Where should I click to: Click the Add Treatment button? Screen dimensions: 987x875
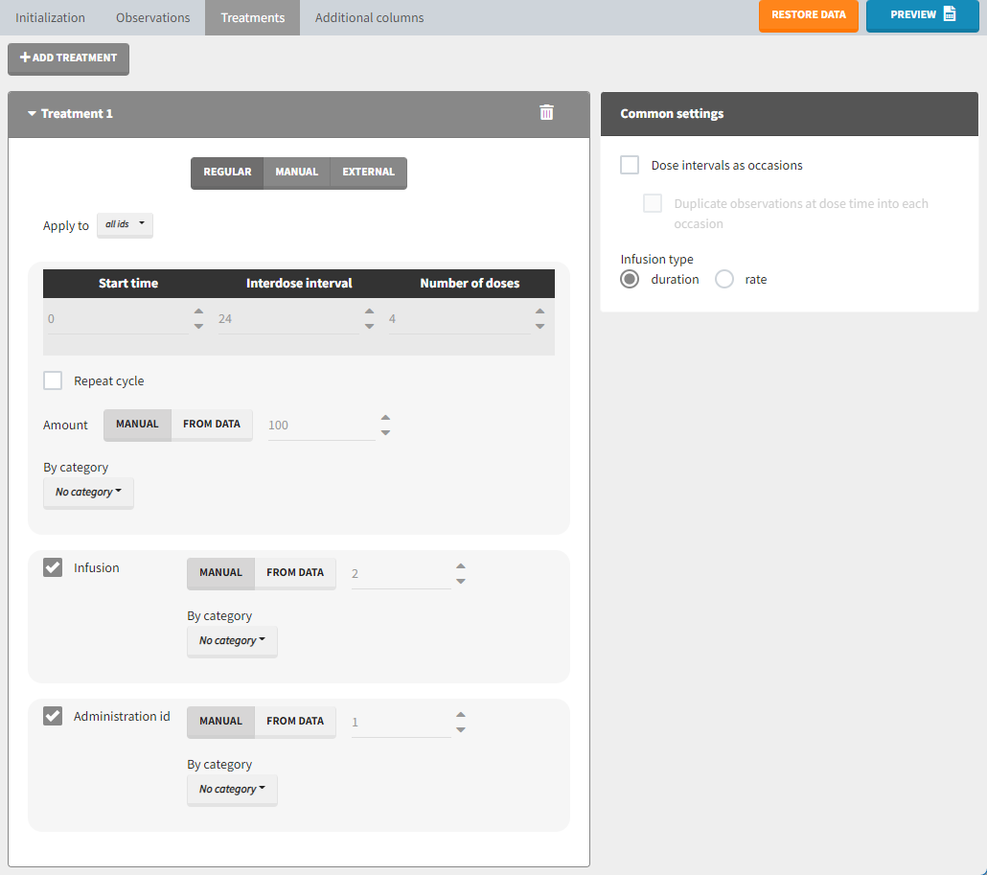tap(68, 58)
